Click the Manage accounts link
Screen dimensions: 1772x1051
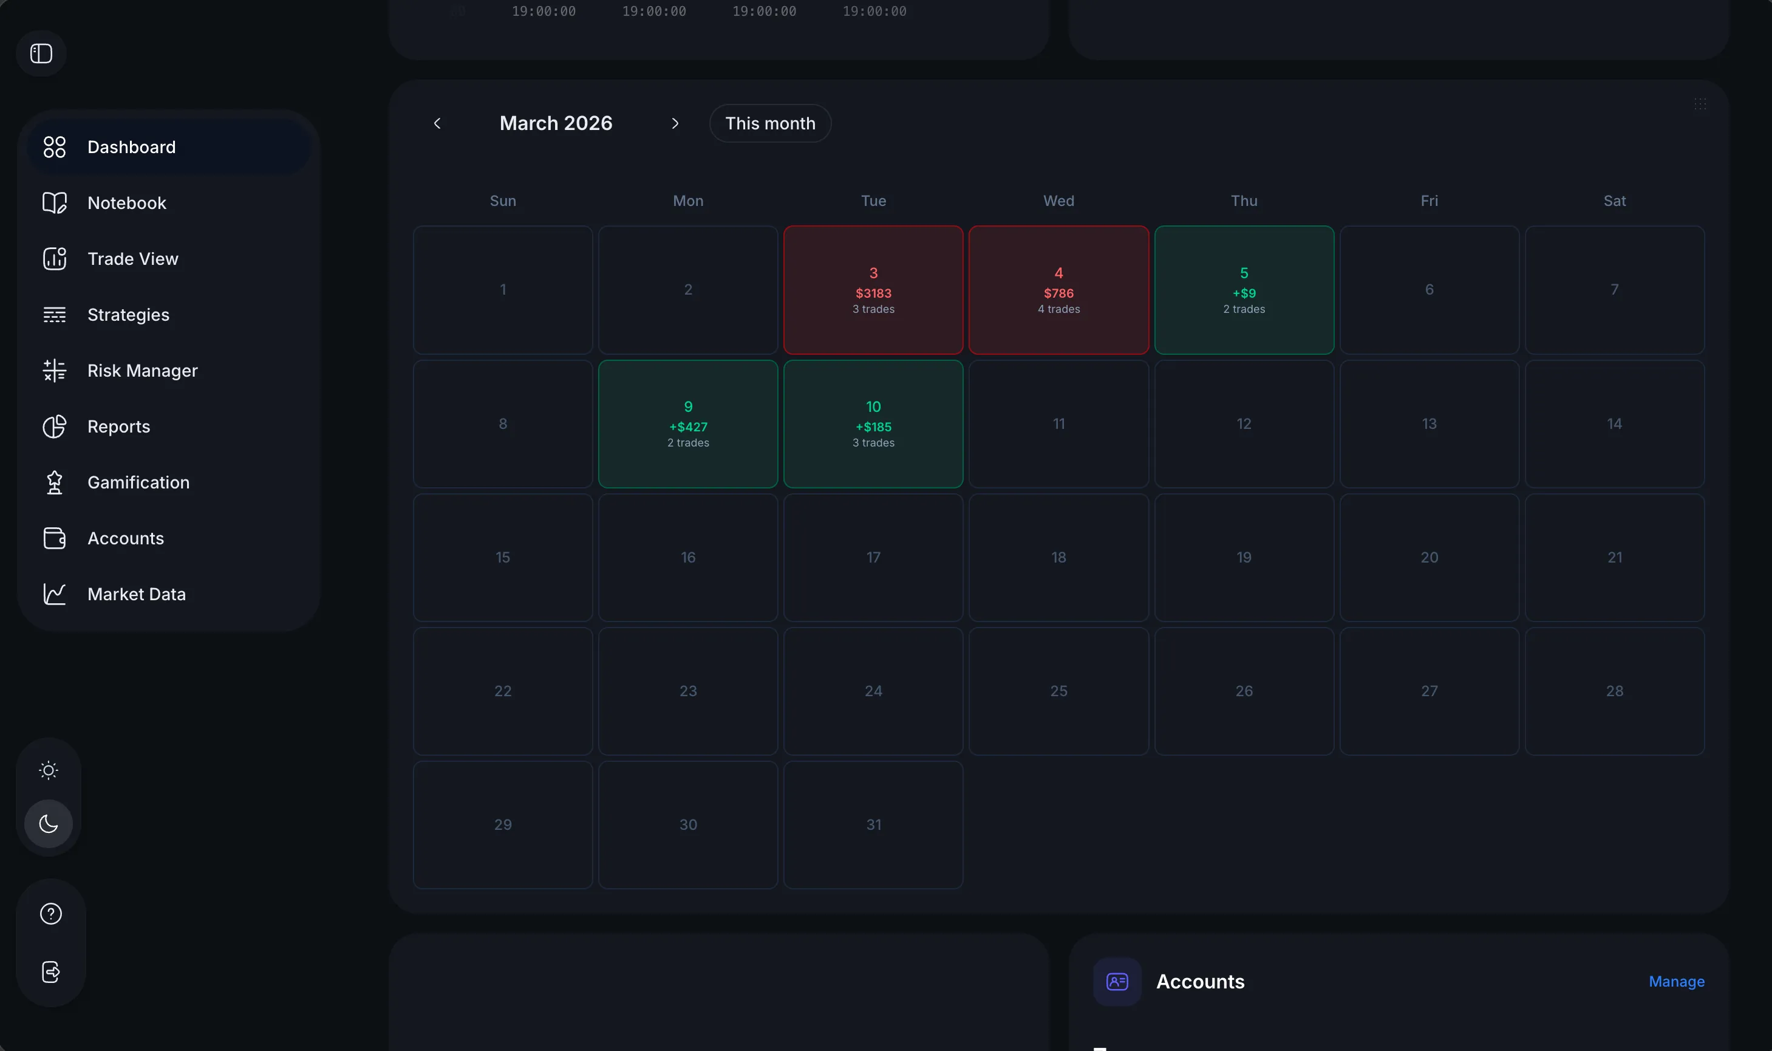[x=1675, y=982]
